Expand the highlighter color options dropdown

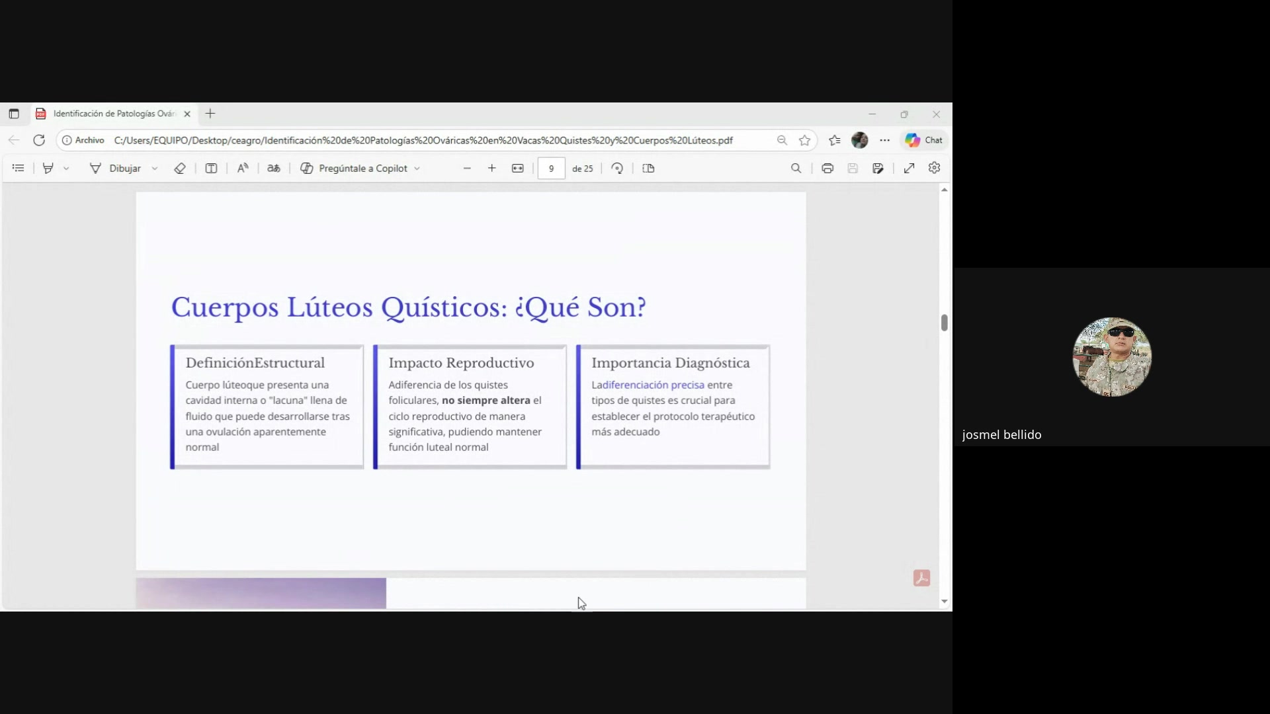67,168
